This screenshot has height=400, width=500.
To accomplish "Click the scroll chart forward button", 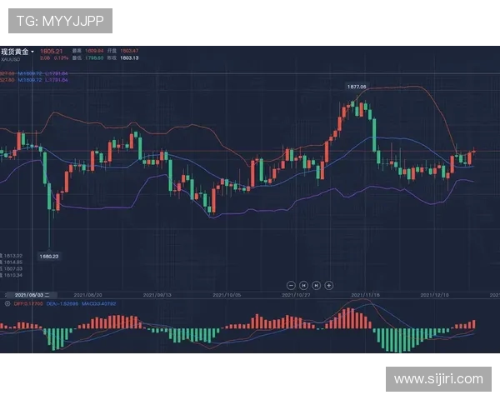I will pos(316,284).
